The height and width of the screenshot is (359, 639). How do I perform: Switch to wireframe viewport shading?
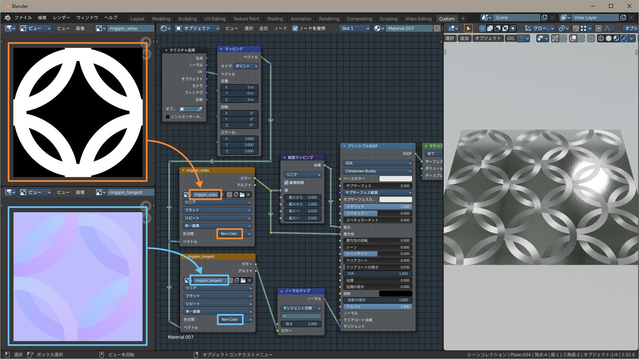pos(601,38)
